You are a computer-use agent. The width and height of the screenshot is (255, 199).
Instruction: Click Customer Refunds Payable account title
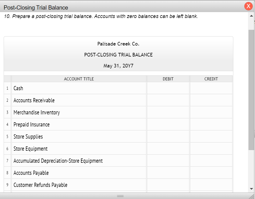click(40, 185)
